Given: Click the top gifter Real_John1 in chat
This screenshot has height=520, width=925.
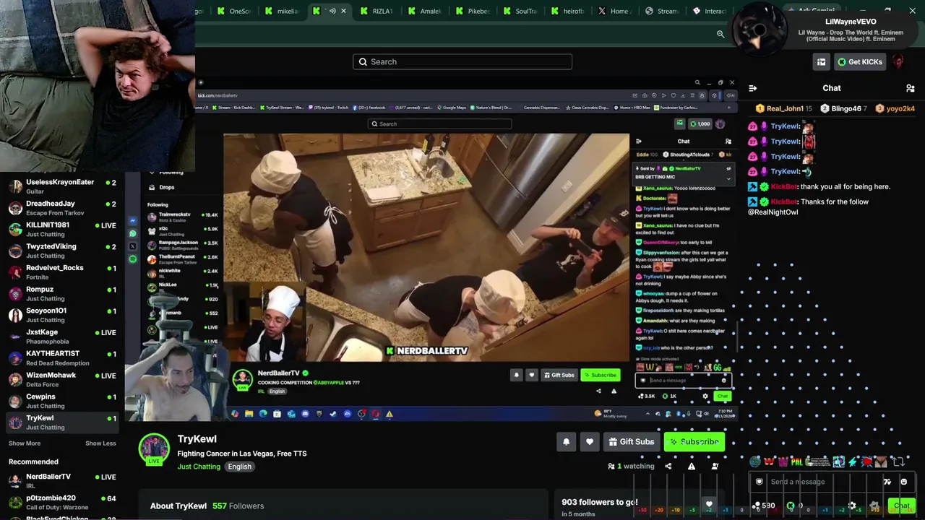Looking at the screenshot, I should [x=783, y=108].
